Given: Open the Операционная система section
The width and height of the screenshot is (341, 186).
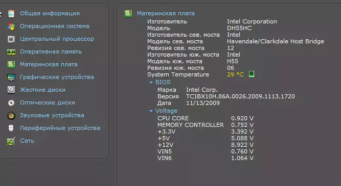Looking at the screenshot, I should click(x=55, y=26).
